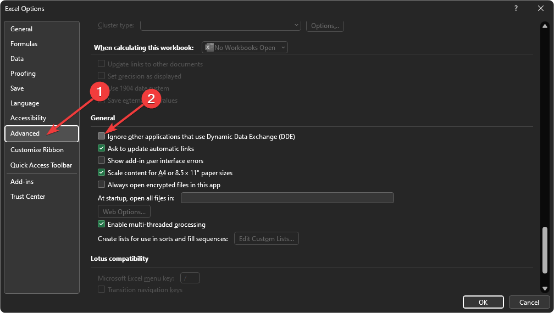Select the Advanced category
The width and height of the screenshot is (554, 313).
(x=42, y=133)
